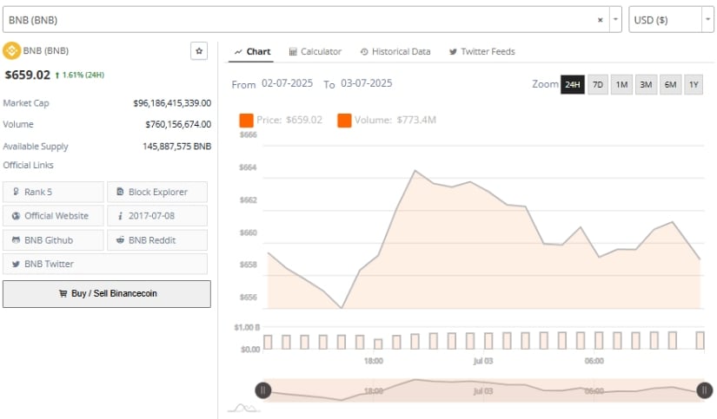This screenshot has height=419, width=717.
Task: Click the Available Supply 145,887,575 BNB
Action: 177,146
